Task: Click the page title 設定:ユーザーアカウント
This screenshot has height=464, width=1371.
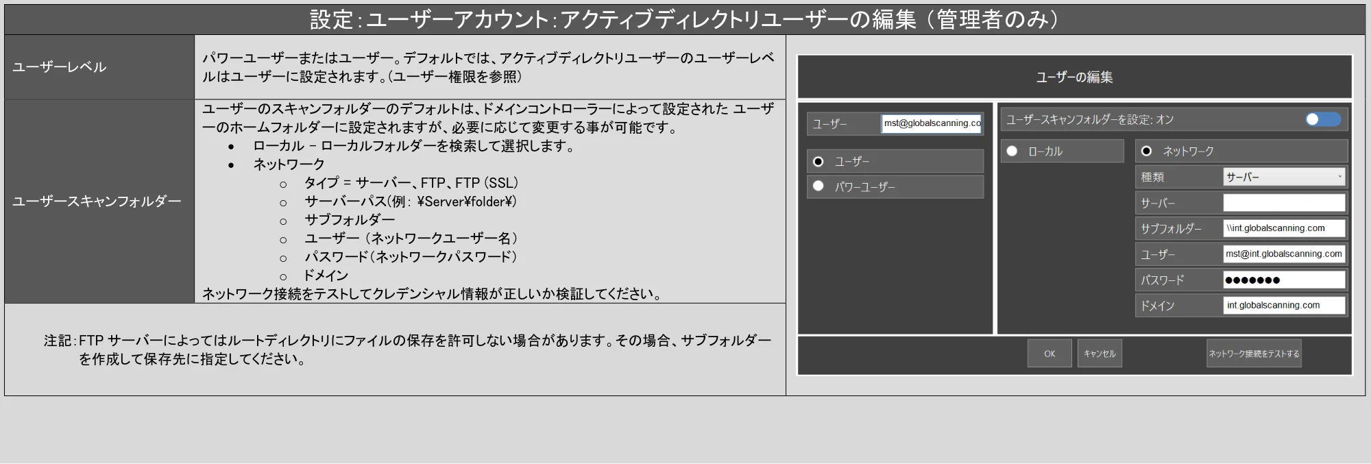Action: tap(684, 19)
